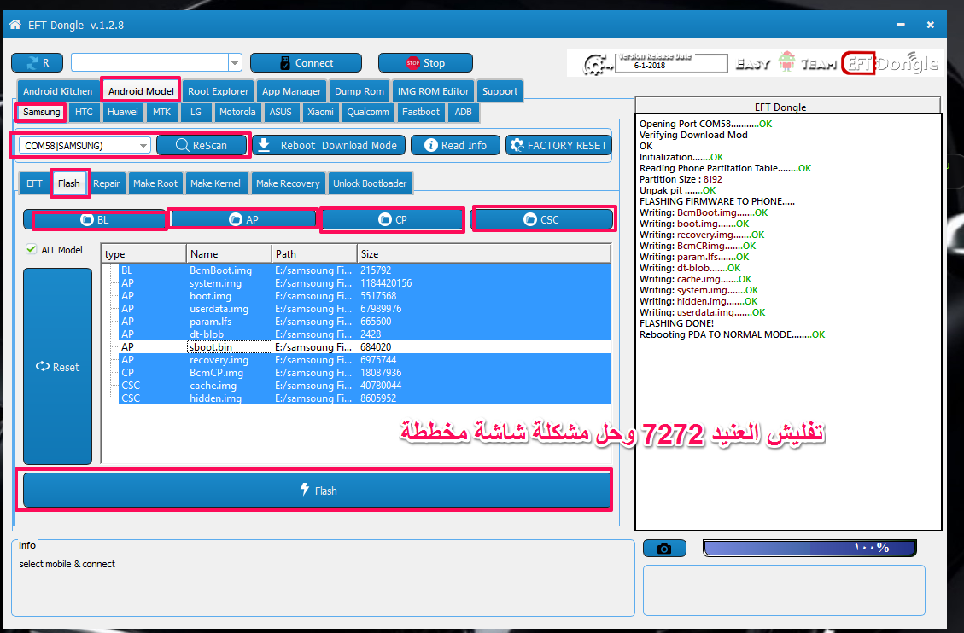Viewport: 964px width, 633px height.
Task: Select the userdata.img row
Action: click(365, 309)
